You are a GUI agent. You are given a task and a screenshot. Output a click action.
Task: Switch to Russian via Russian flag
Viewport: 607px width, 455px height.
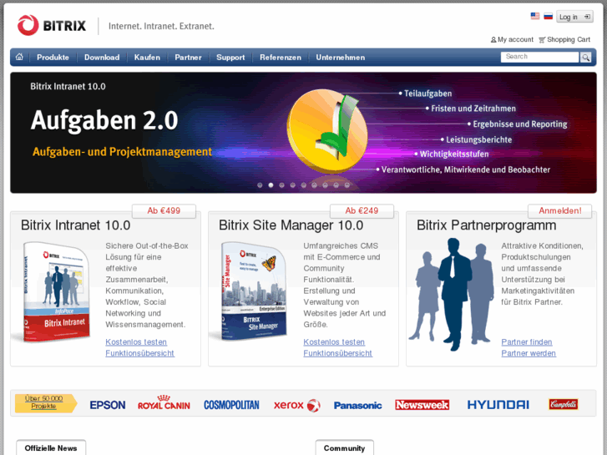pyautogui.click(x=548, y=16)
